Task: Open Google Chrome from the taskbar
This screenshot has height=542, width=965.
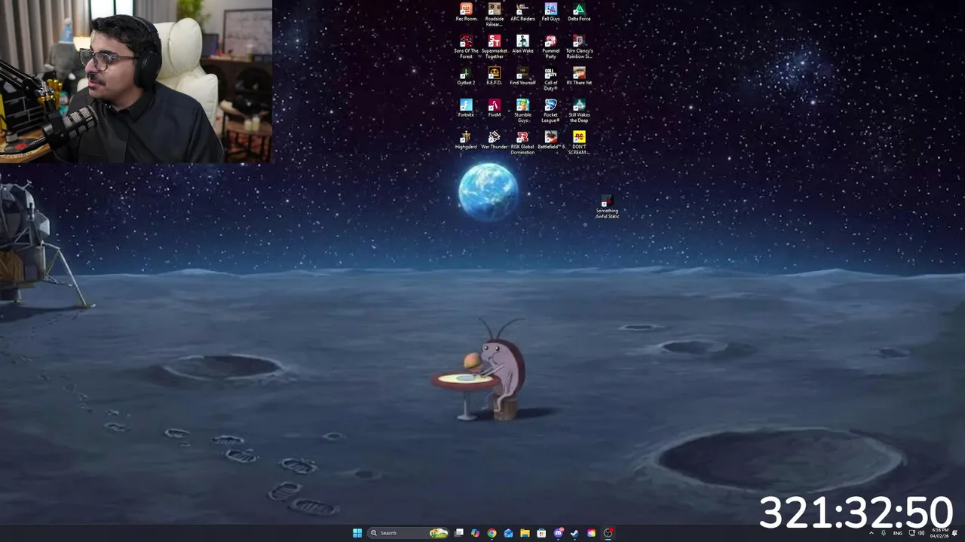Action: tap(492, 533)
